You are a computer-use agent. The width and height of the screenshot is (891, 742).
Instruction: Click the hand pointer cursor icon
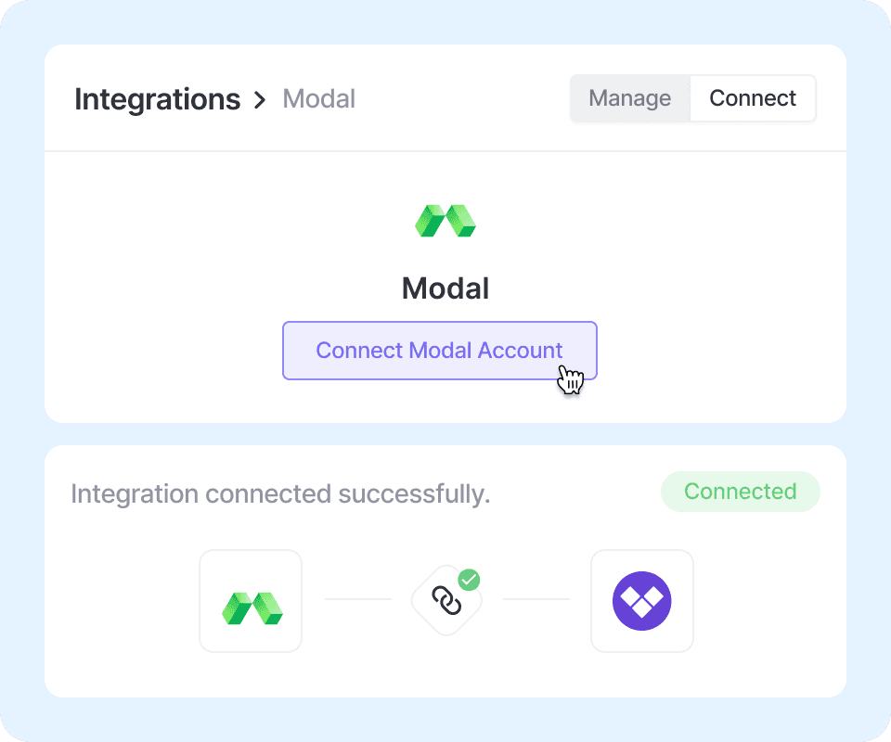(x=570, y=379)
